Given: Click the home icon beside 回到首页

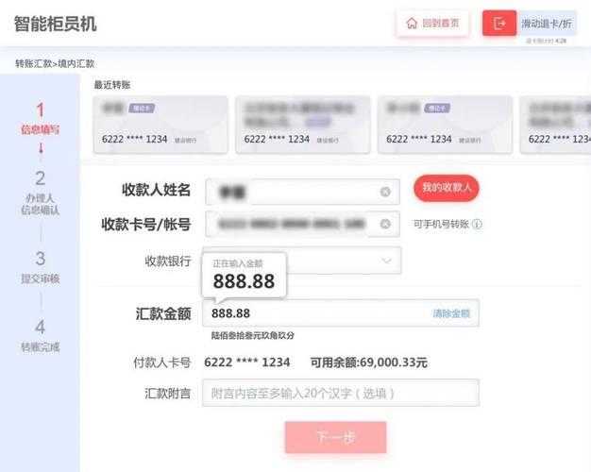Looking at the screenshot, I should [412, 24].
